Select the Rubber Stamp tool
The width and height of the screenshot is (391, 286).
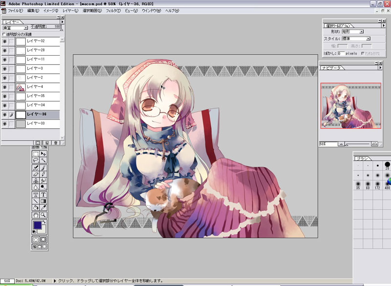click(x=36, y=181)
